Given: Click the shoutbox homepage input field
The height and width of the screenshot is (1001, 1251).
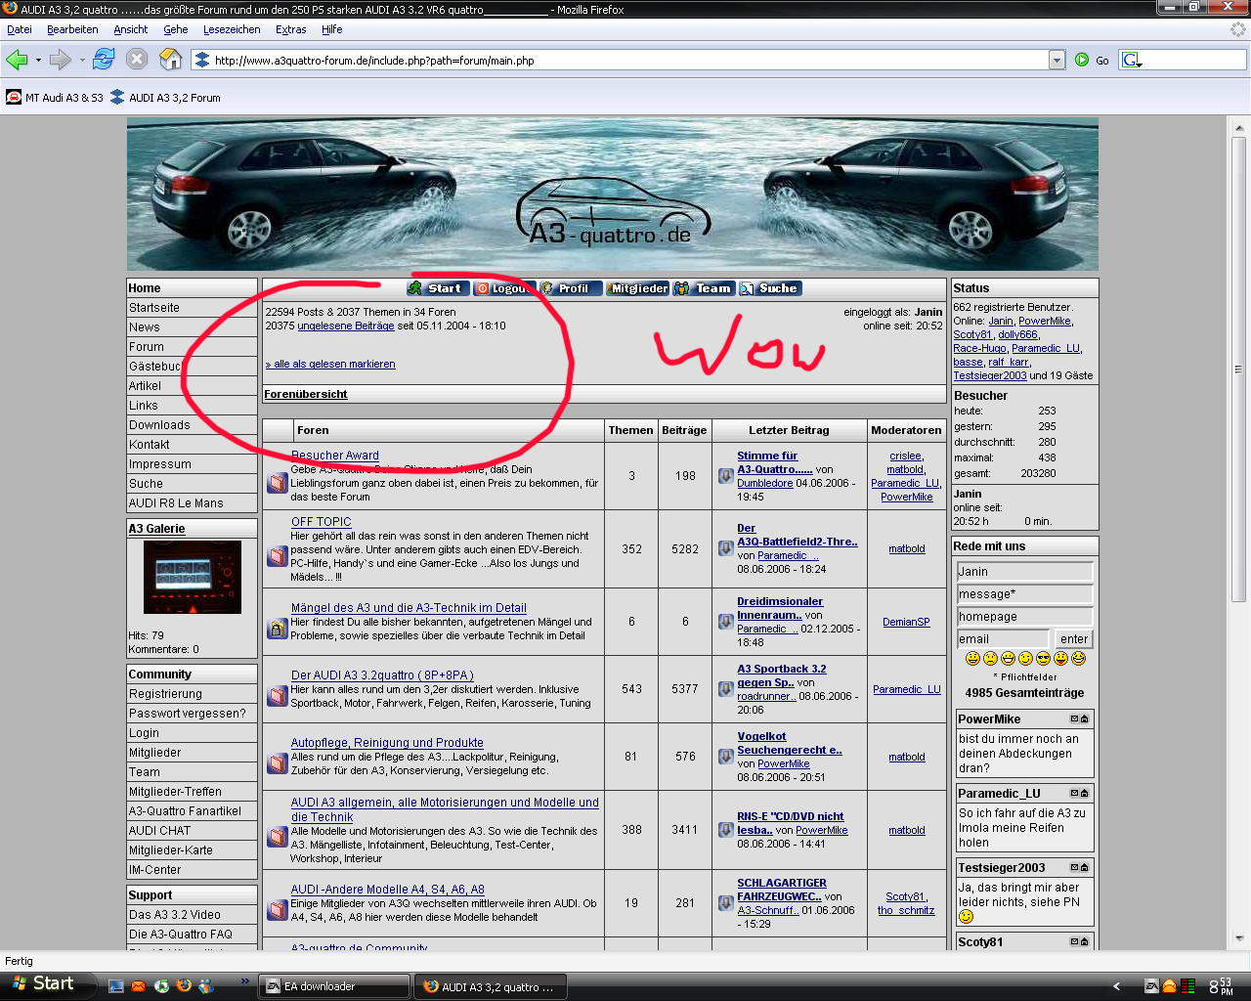Looking at the screenshot, I should click(x=1024, y=617).
